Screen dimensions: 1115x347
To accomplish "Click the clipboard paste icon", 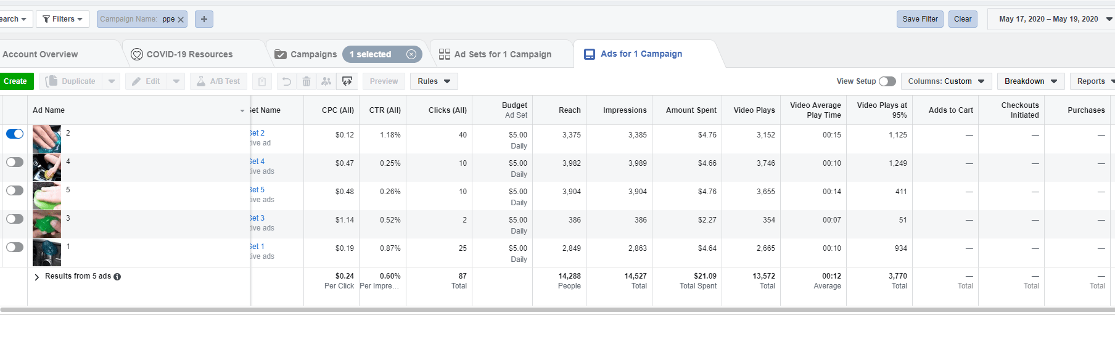I will tap(262, 81).
